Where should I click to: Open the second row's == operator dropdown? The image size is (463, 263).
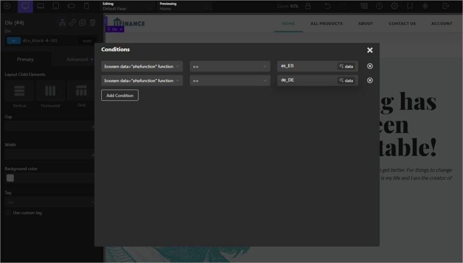coord(230,80)
